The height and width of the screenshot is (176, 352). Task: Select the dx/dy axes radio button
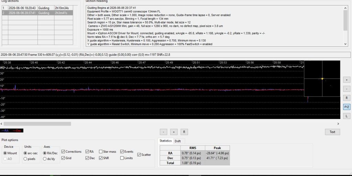tap(45, 159)
